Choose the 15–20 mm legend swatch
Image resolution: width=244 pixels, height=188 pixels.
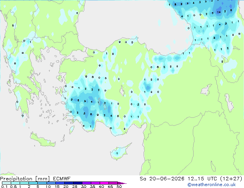pyautogui.click(x=60, y=183)
